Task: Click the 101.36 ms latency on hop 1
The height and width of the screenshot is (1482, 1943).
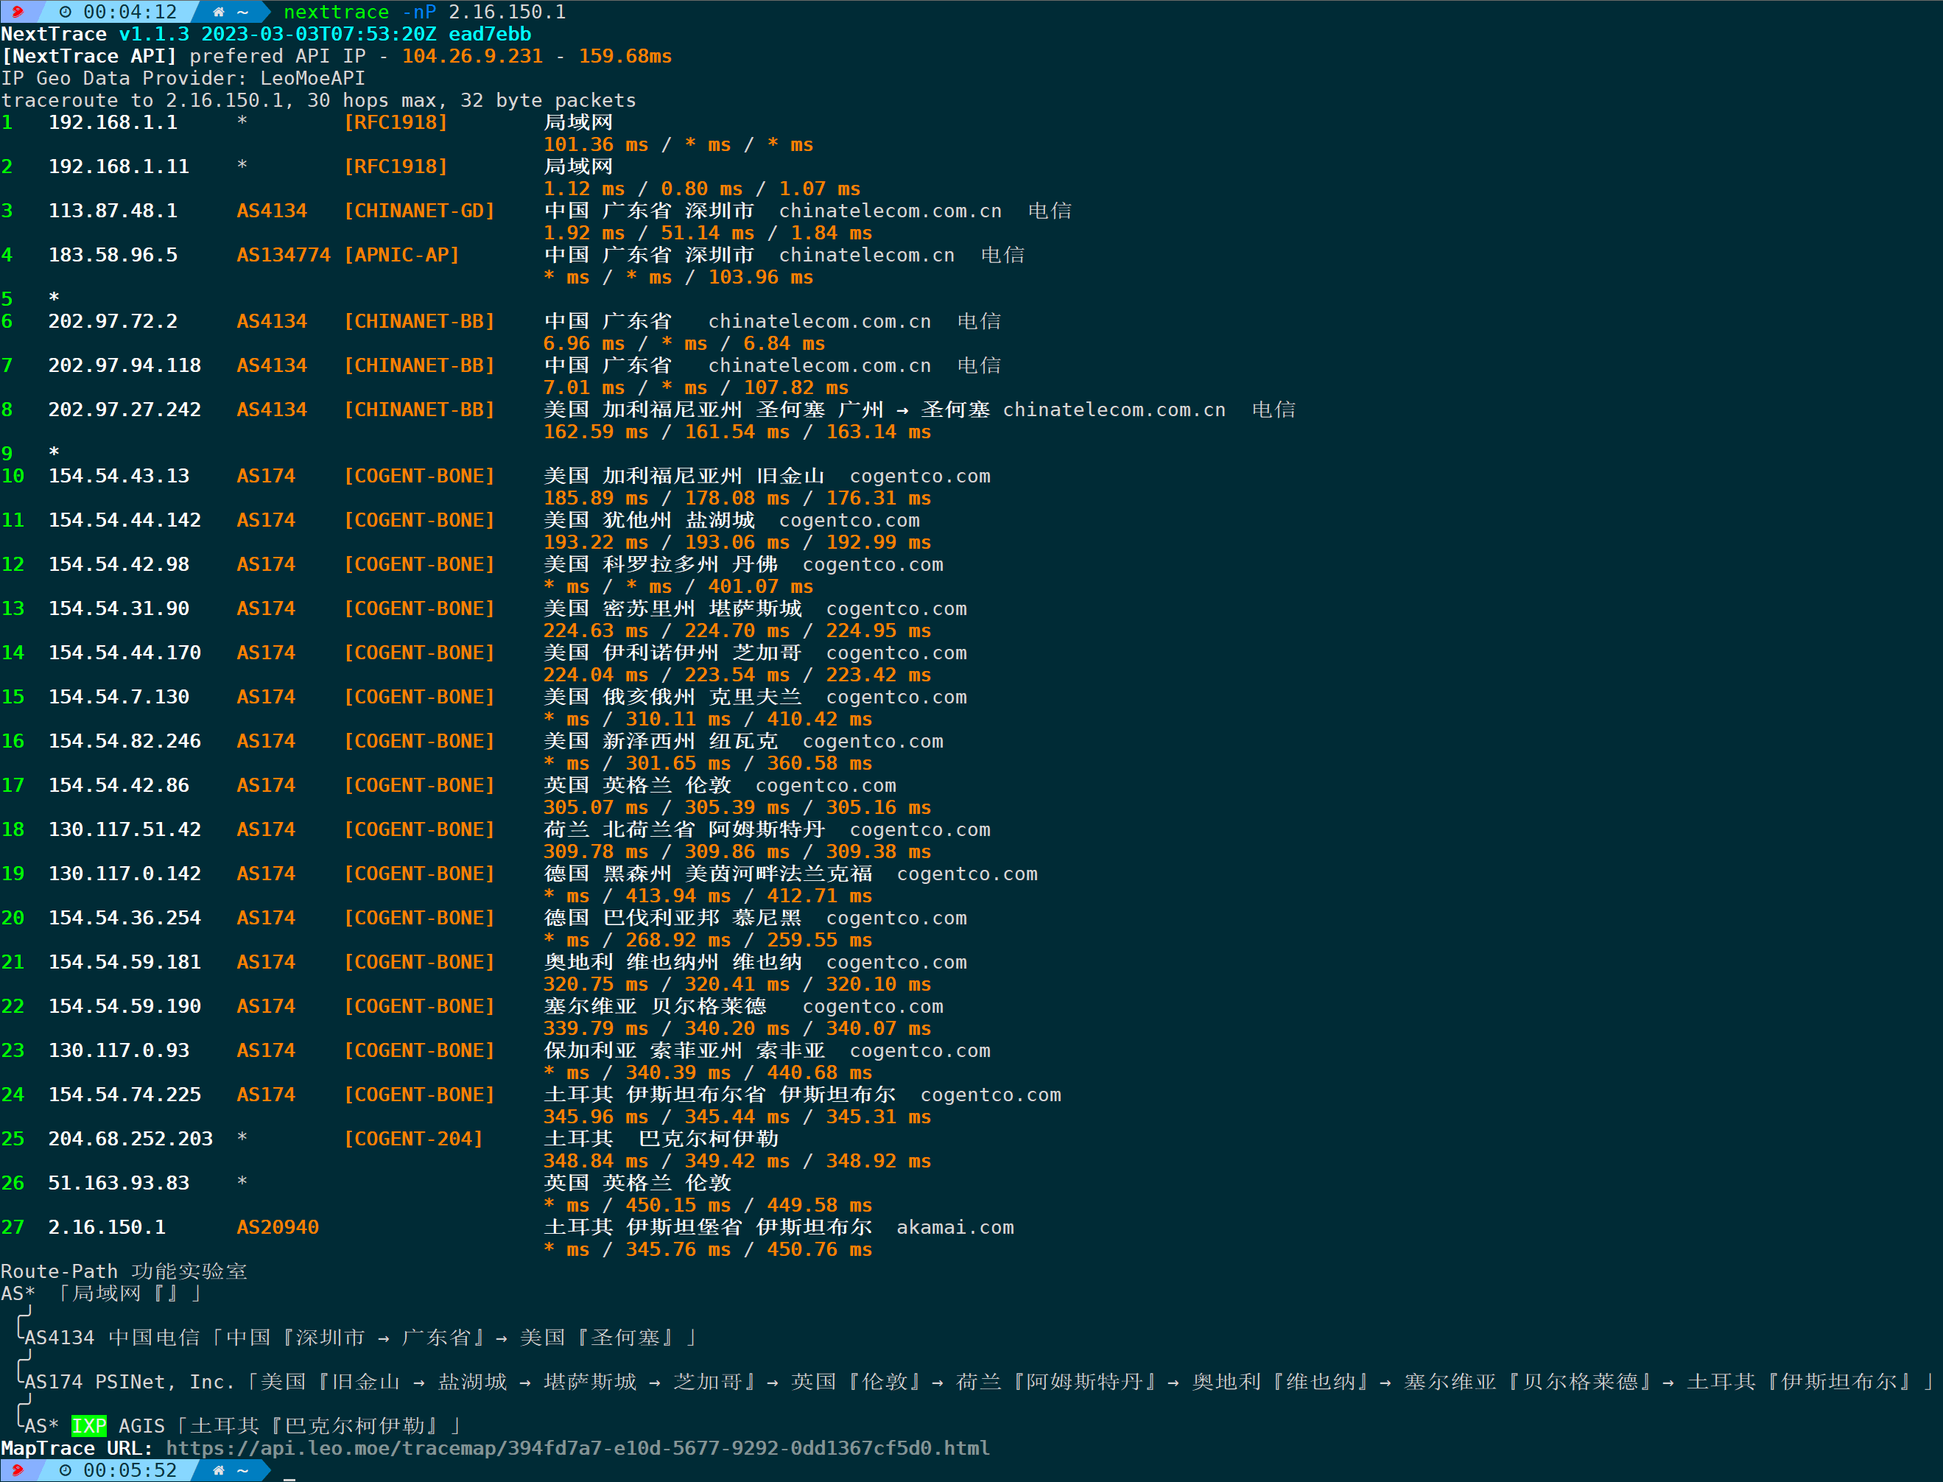Action: 595,144
